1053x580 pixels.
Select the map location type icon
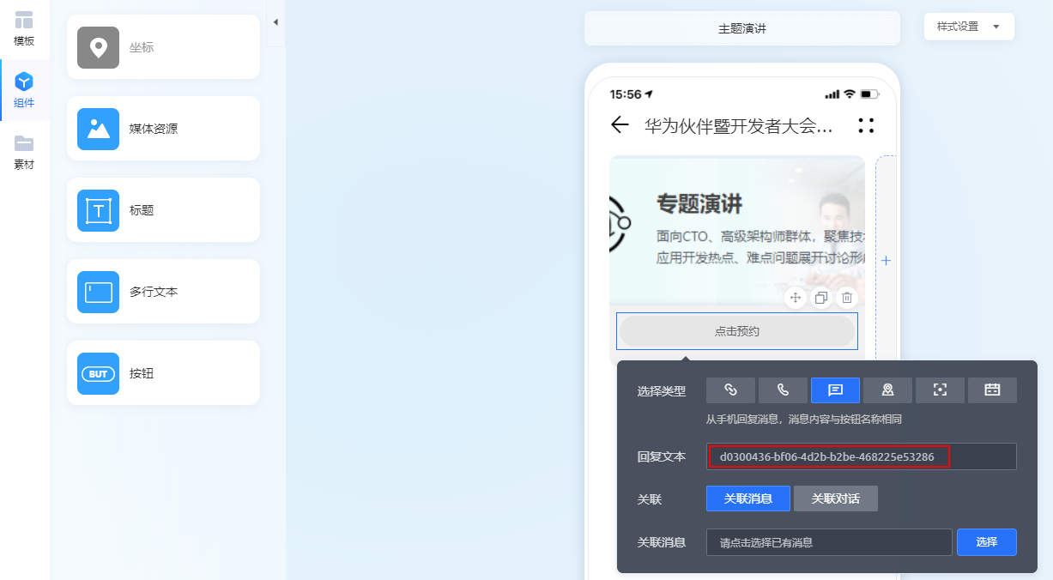click(x=887, y=390)
